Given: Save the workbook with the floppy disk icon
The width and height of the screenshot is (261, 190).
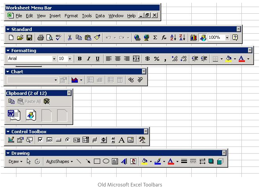Looking at the screenshot, I should point(29,38).
